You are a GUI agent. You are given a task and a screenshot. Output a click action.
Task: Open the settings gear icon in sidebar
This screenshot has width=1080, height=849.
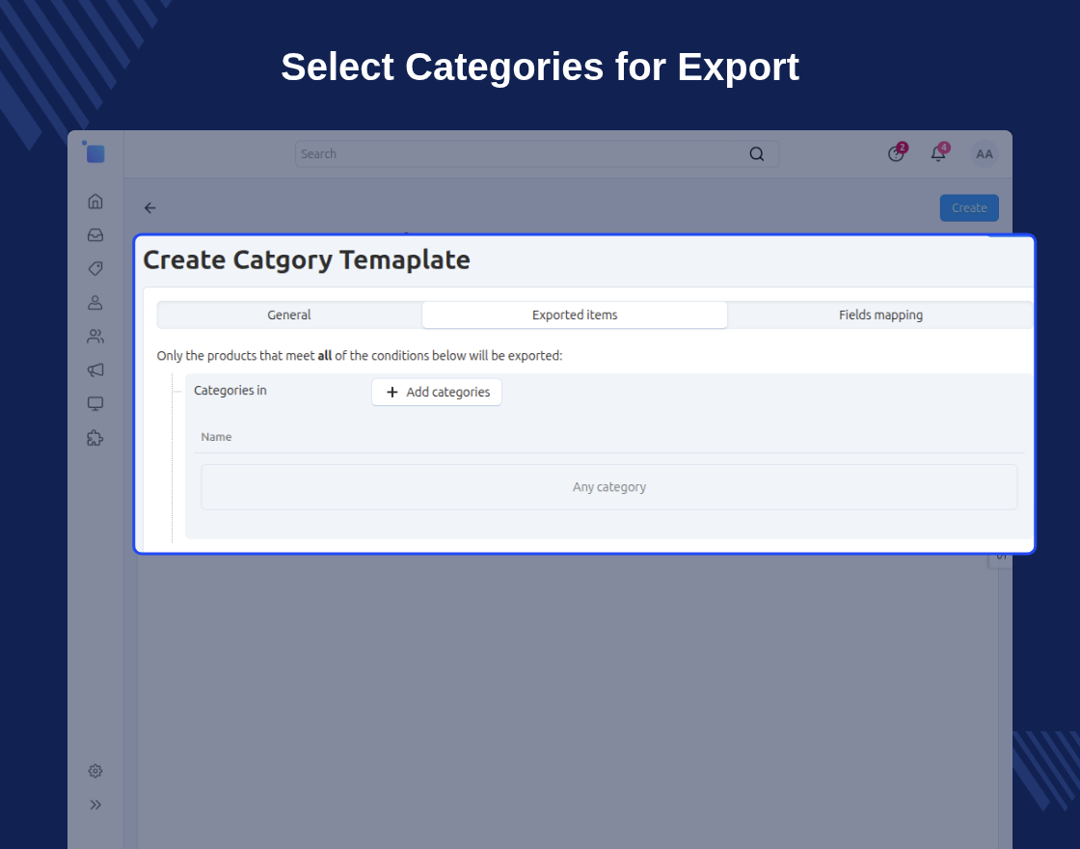[x=95, y=771]
